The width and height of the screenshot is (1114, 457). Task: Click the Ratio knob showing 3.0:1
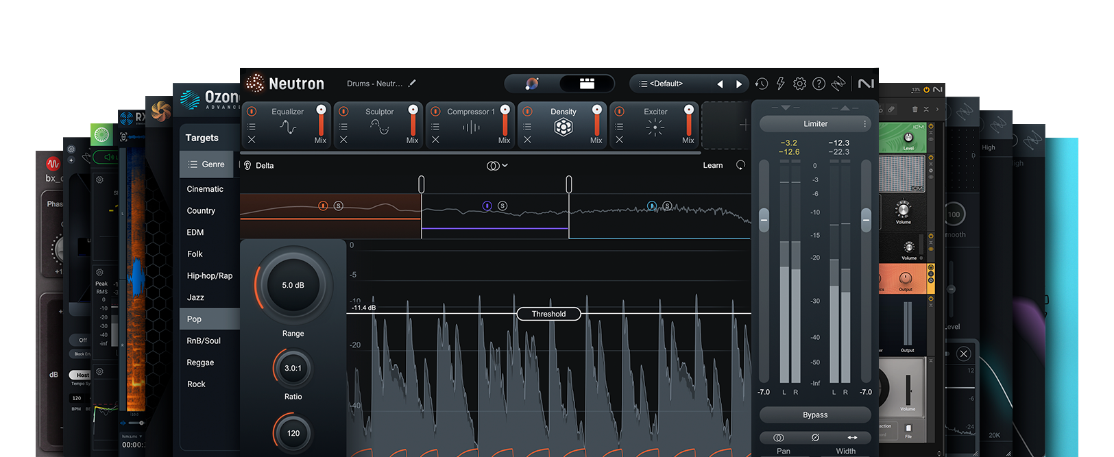[293, 369]
